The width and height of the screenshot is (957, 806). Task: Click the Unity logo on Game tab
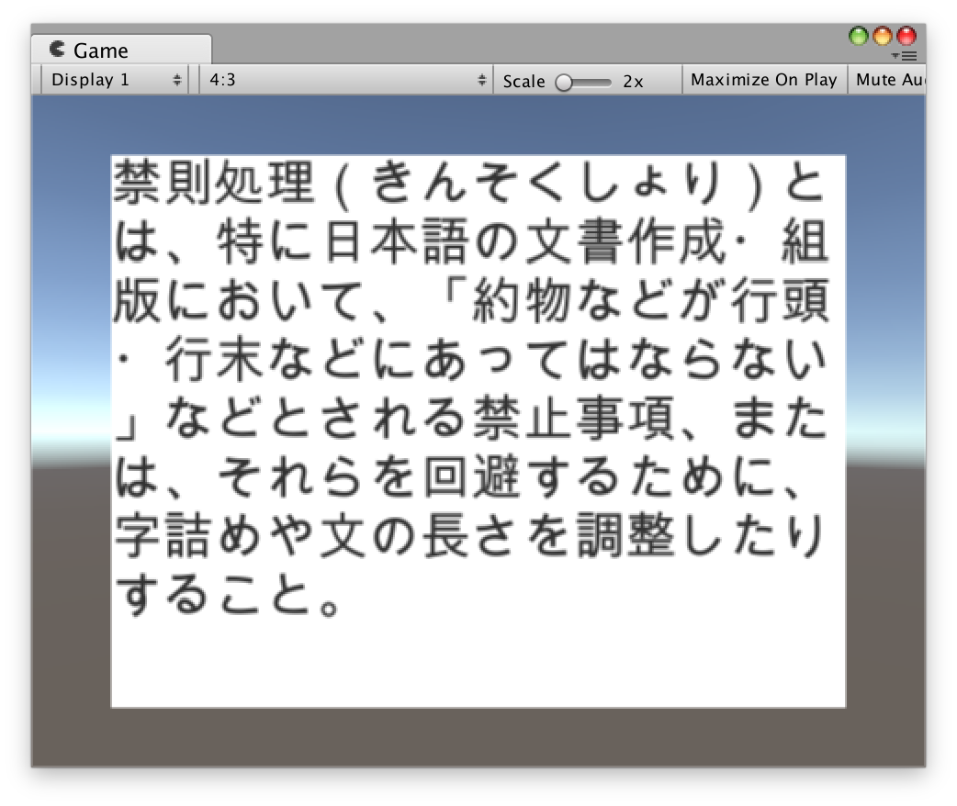(x=57, y=49)
